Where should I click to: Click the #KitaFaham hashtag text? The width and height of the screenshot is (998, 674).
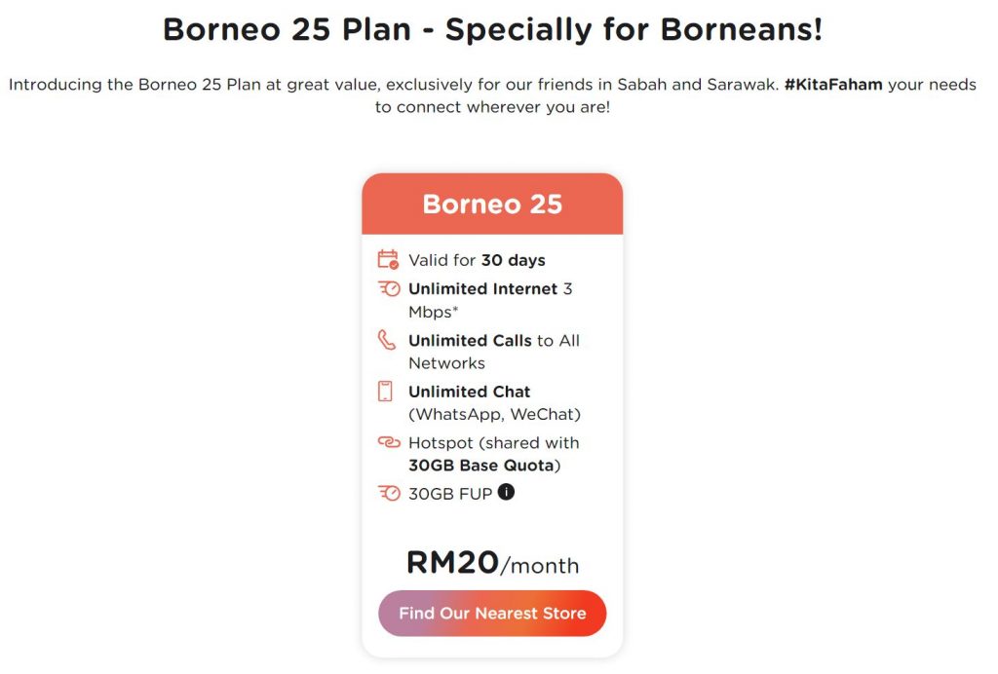(x=833, y=85)
